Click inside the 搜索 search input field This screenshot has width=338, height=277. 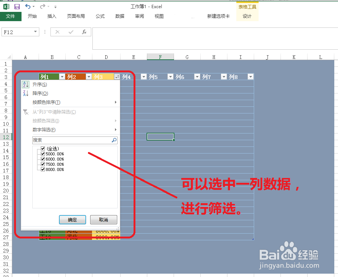point(67,140)
